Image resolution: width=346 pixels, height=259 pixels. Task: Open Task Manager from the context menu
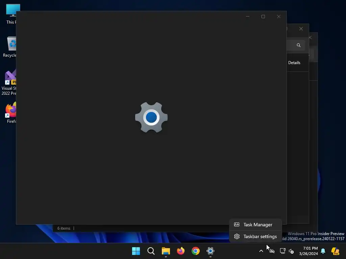pyautogui.click(x=255, y=225)
